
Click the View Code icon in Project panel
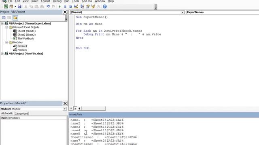(4, 18)
